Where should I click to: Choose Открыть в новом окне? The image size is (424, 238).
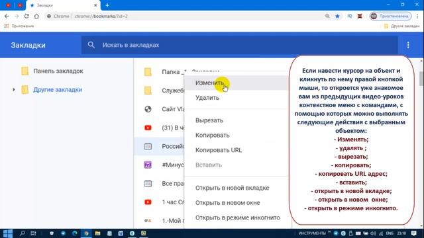point(236,203)
